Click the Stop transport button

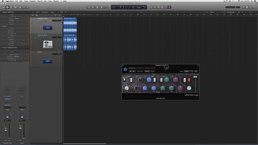pyautogui.click(x=98, y=7)
